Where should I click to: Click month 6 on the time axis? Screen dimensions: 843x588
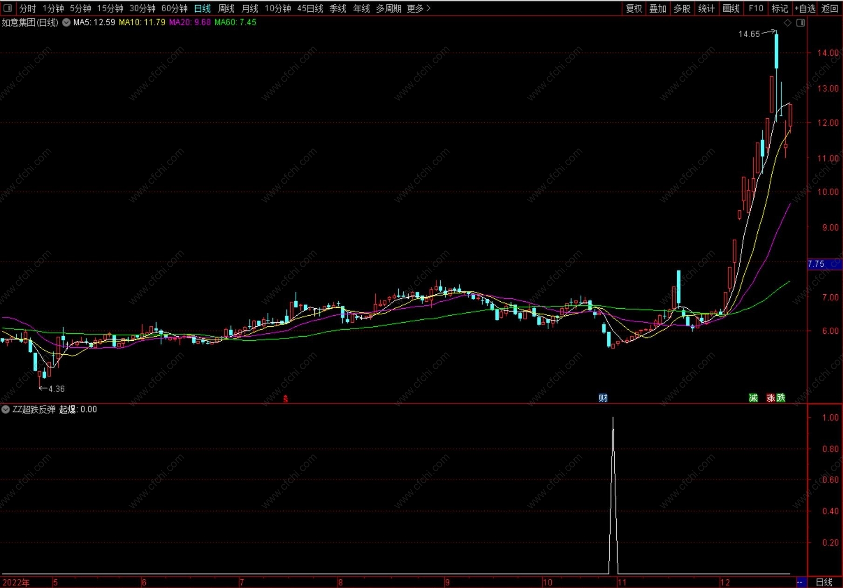(x=144, y=582)
